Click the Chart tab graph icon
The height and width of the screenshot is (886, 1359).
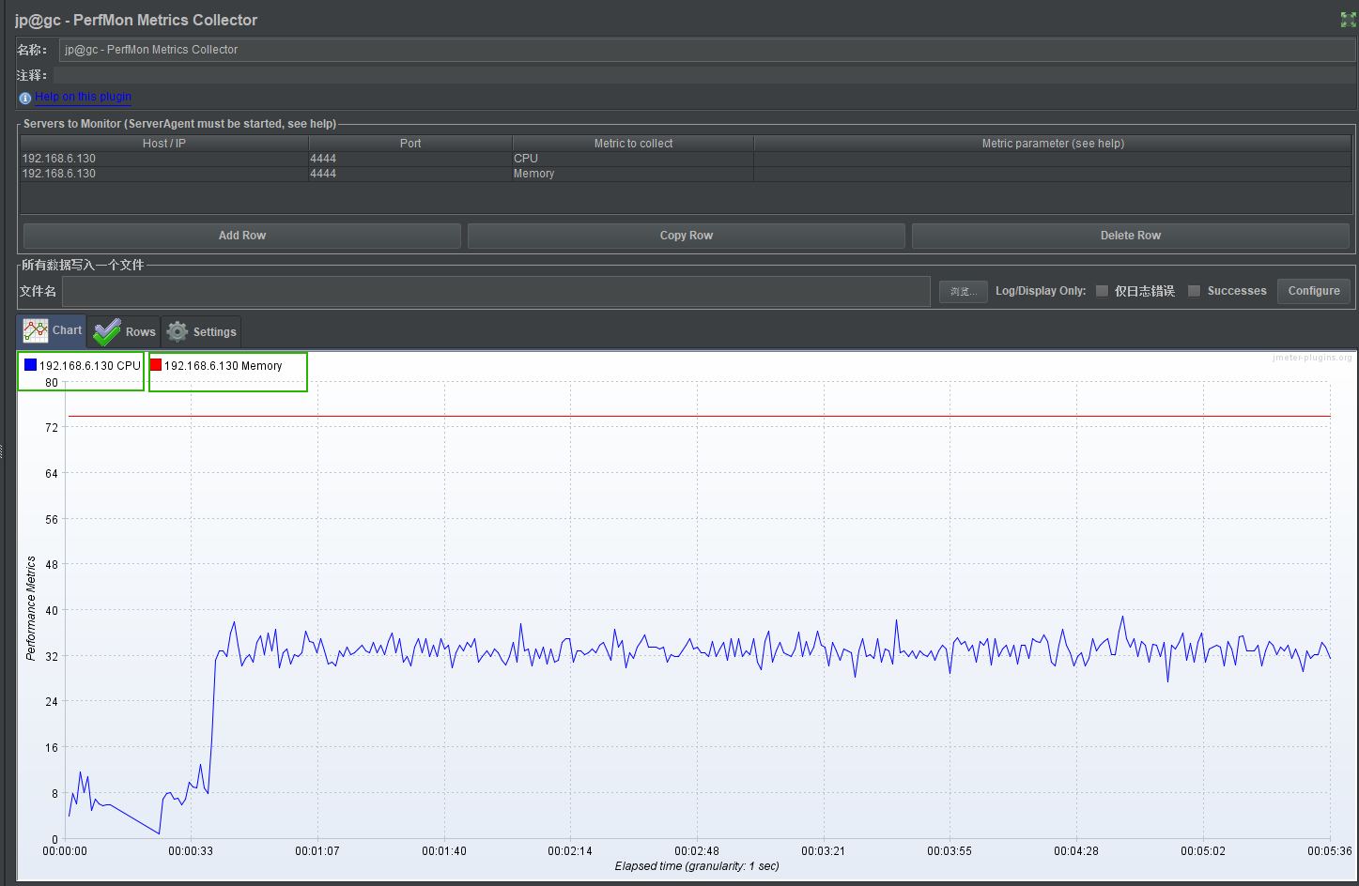tap(36, 330)
